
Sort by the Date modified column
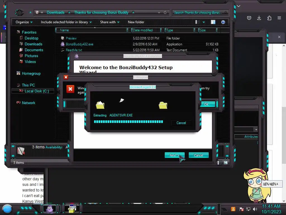tap(146, 30)
